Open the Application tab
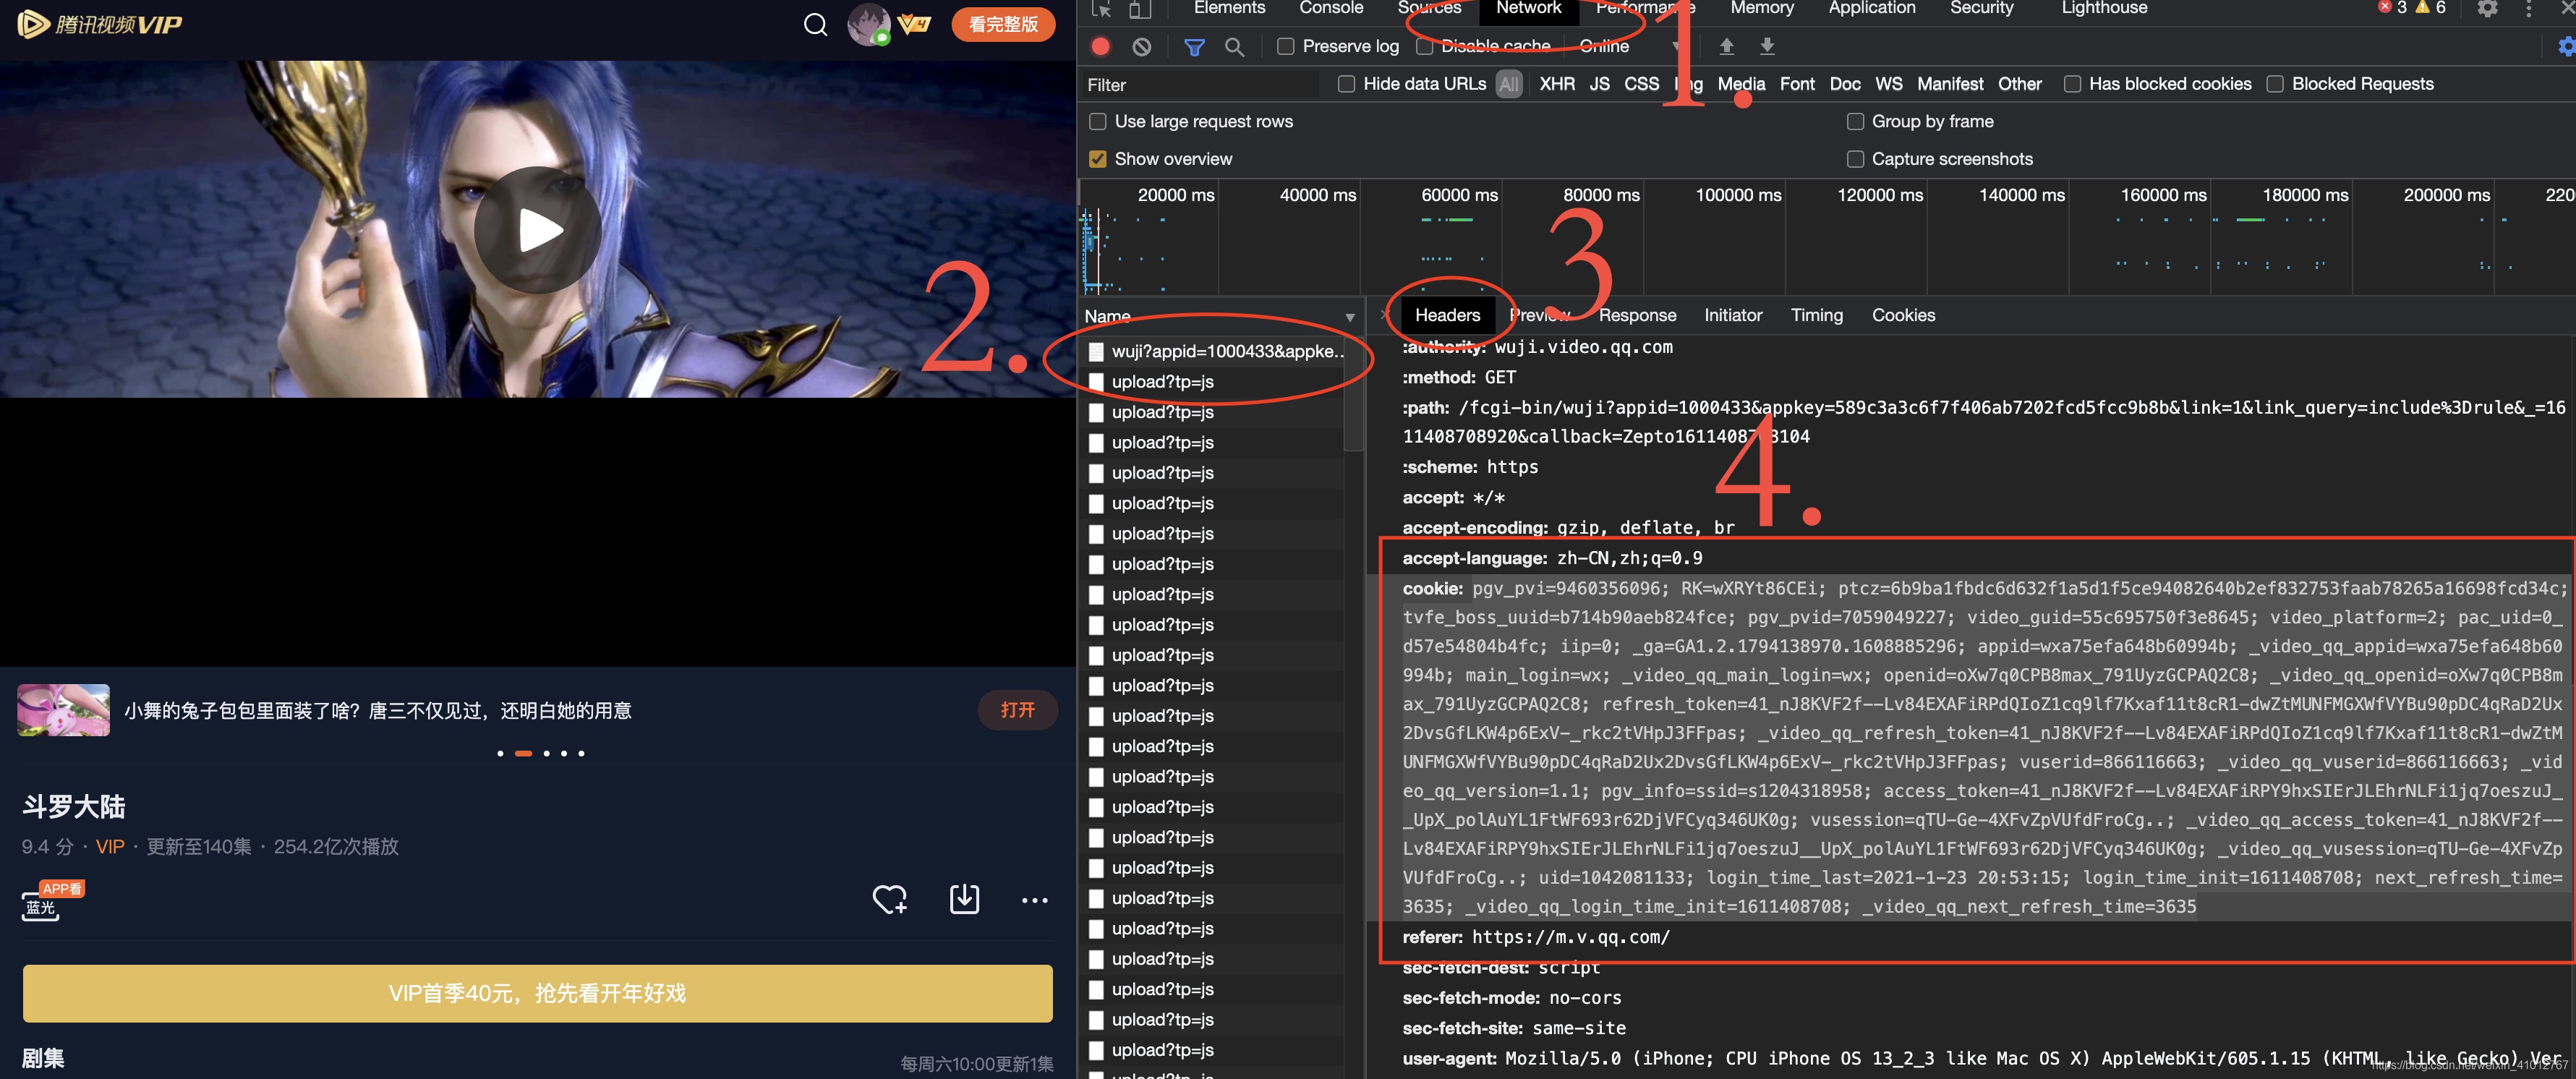The image size is (2576, 1079). [x=1871, y=8]
